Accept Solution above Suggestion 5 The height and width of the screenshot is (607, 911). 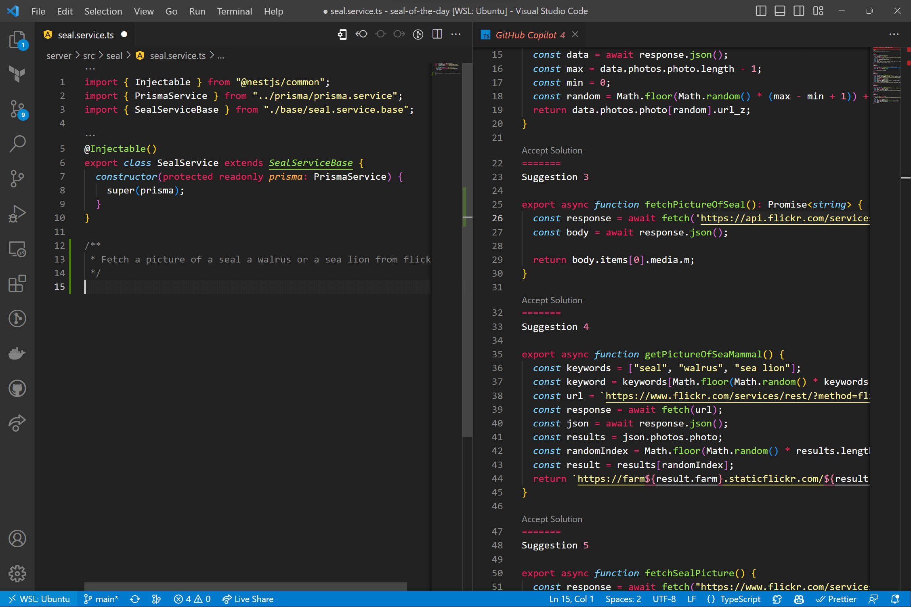[x=552, y=519]
